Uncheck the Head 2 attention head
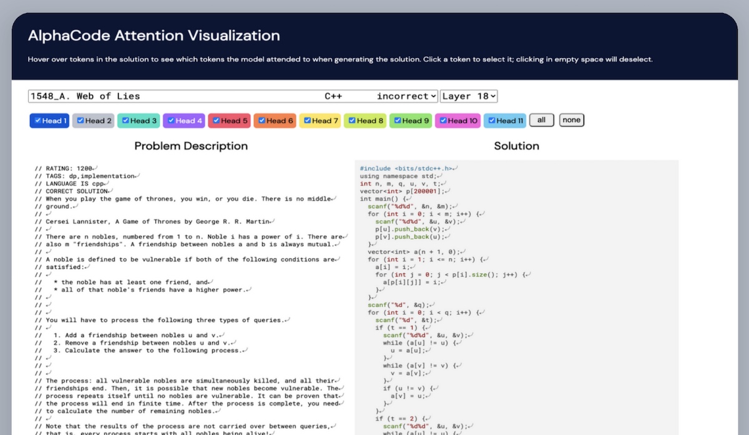 tap(81, 121)
